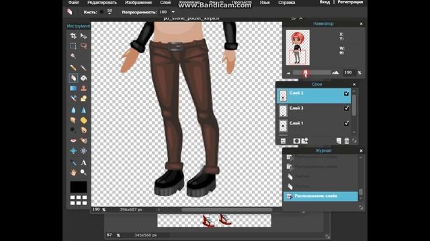Click the canvas zoom field showing 190
This screenshot has width=430, height=241.
click(96, 210)
